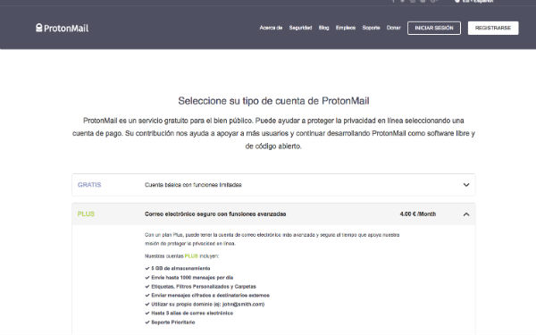This screenshot has height=335, width=536.
Task: Click checkmark beside Envíe hasta 1000 mensajes
Action: coord(147,278)
